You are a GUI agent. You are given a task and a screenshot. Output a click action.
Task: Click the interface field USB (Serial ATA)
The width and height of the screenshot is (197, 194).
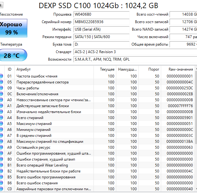pyautogui.click(x=101, y=29)
